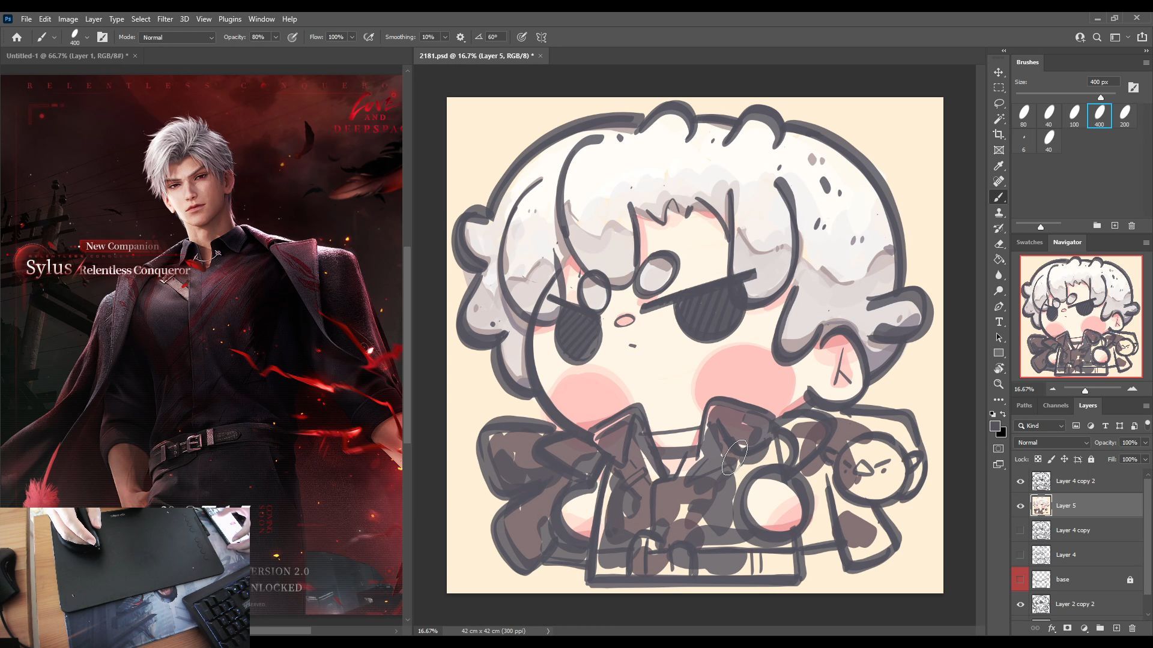The image size is (1153, 648).
Task: Open layer blend mode Normal dropdown
Action: 1052,443
